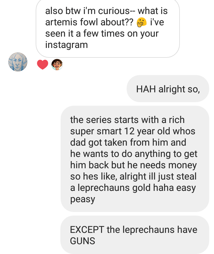
Task: Click 'the series starts' opening line
Action: [104, 120]
